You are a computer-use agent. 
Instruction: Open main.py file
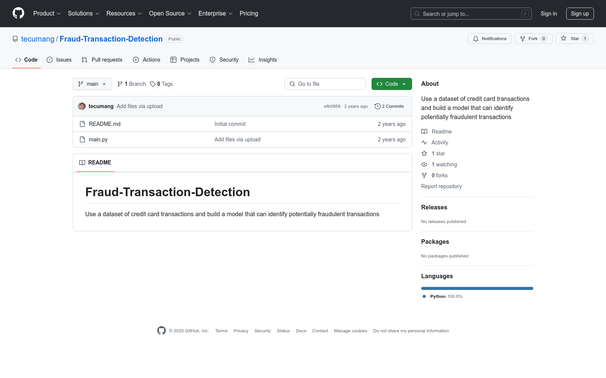98,139
